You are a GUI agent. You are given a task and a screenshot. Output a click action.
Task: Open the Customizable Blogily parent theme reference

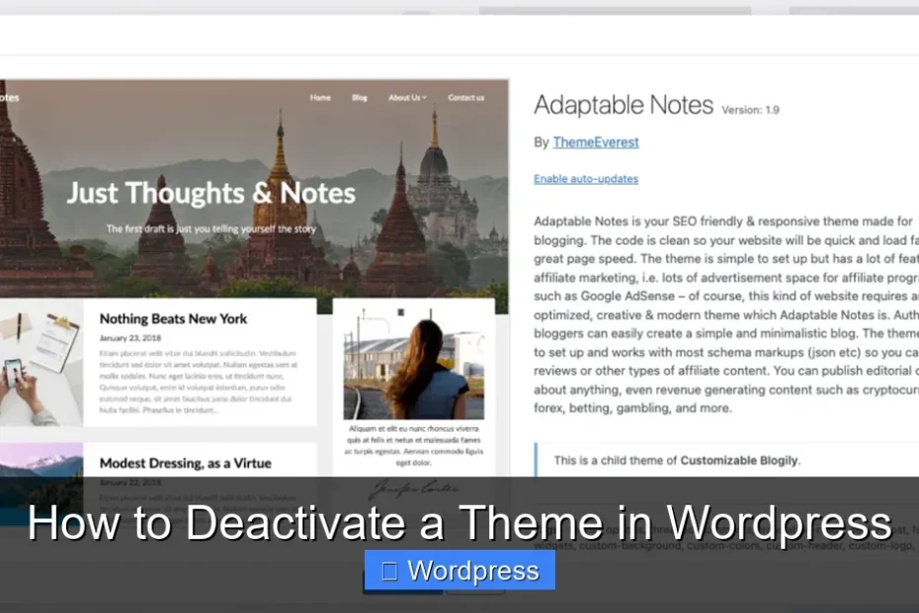point(738,460)
